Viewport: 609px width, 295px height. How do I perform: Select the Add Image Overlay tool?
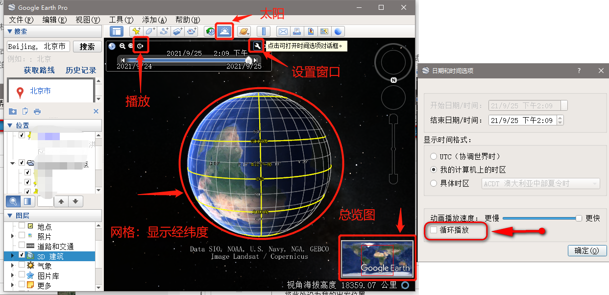click(x=177, y=31)
